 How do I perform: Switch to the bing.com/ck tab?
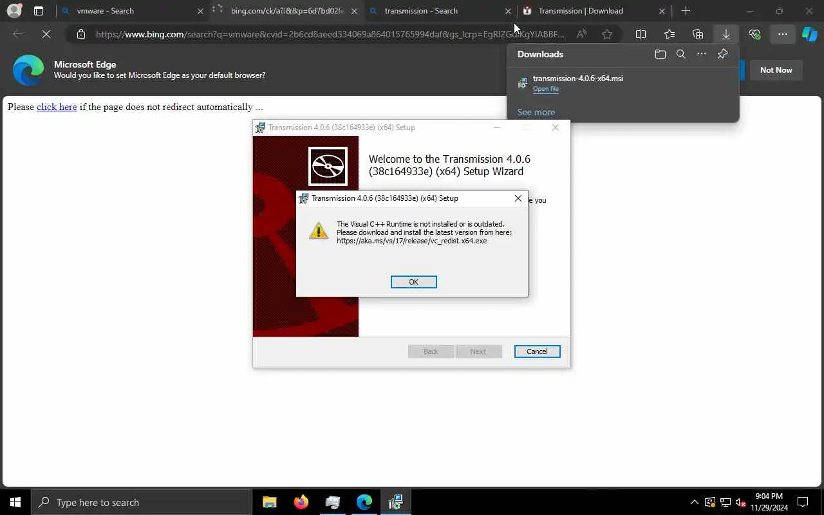(287, 11)
